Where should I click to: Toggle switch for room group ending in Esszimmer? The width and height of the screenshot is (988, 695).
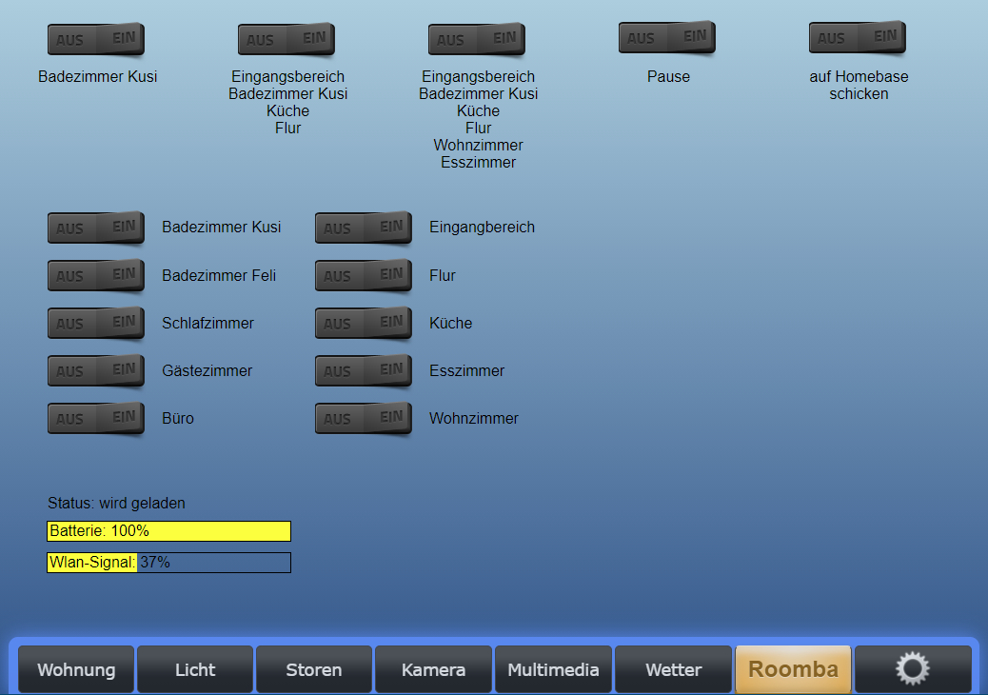(477, 40)
